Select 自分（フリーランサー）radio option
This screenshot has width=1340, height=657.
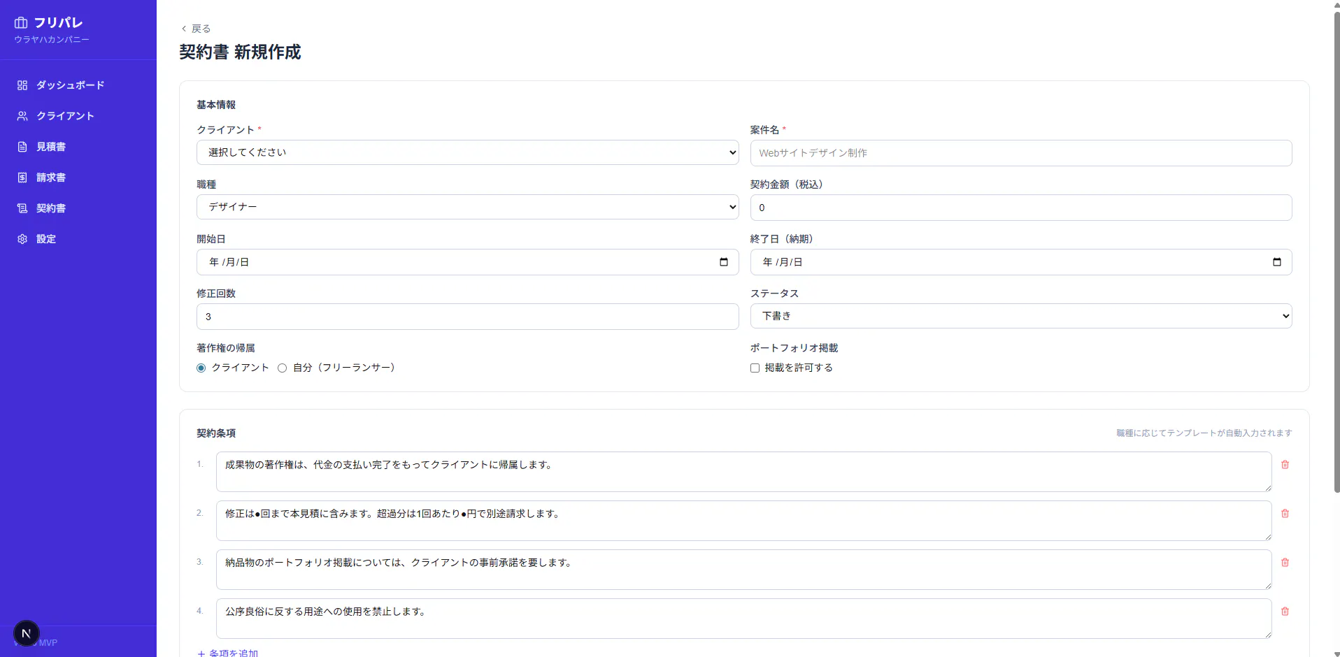283,368
